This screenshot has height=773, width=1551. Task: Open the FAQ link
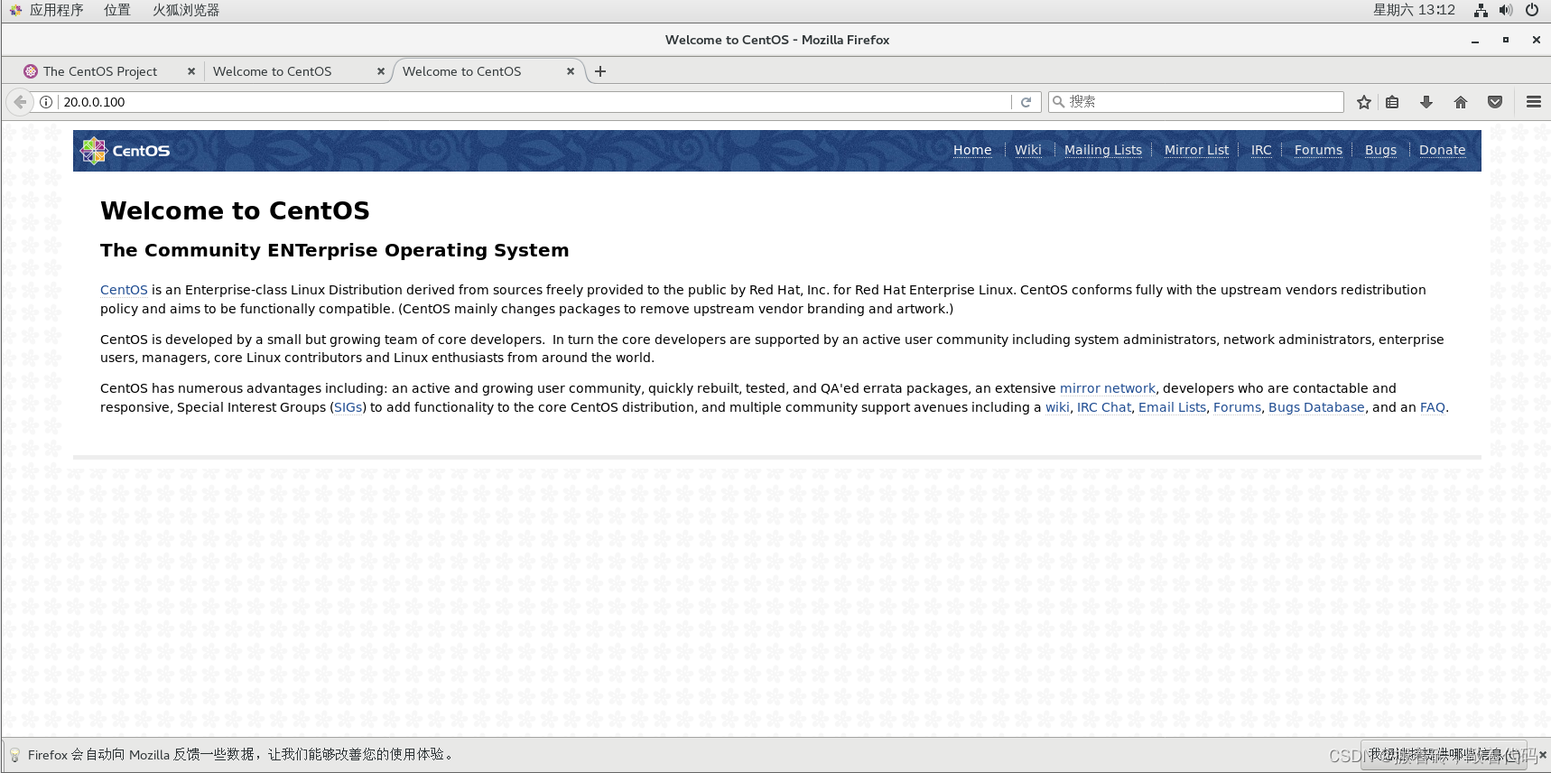(1433, 407)
